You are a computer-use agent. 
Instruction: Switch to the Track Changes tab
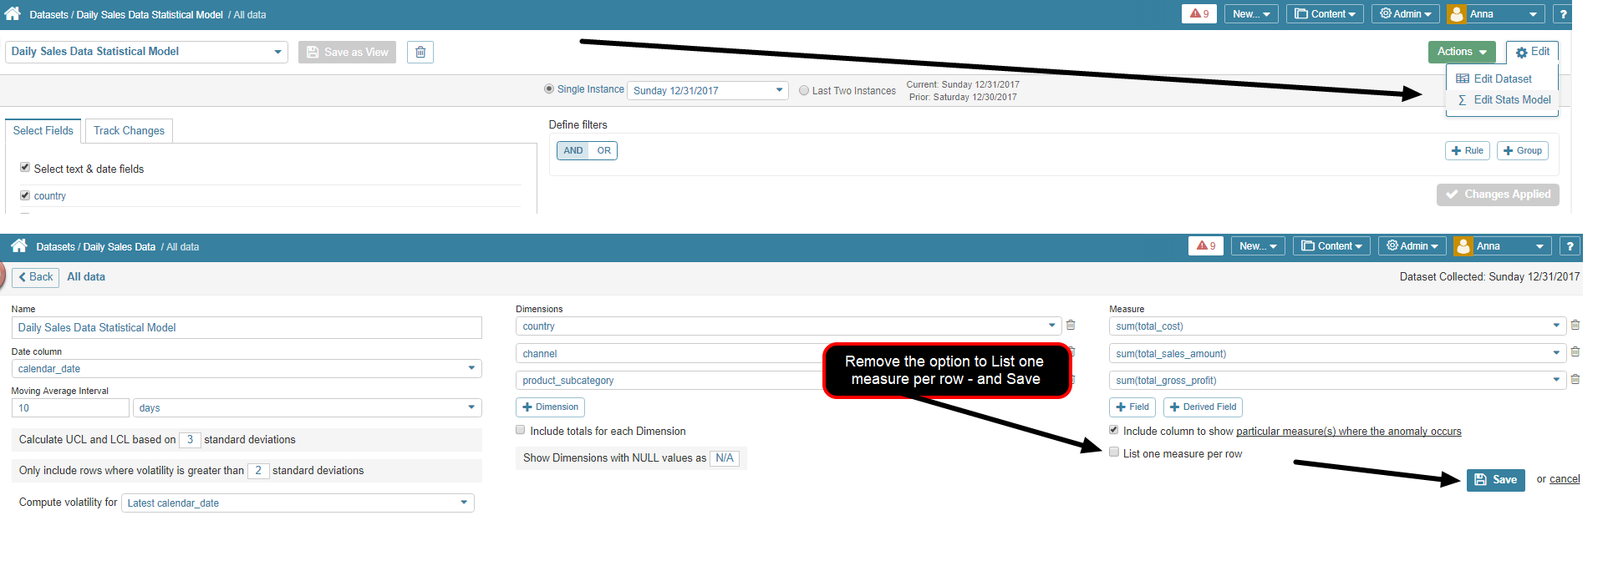tap(129, 130)
